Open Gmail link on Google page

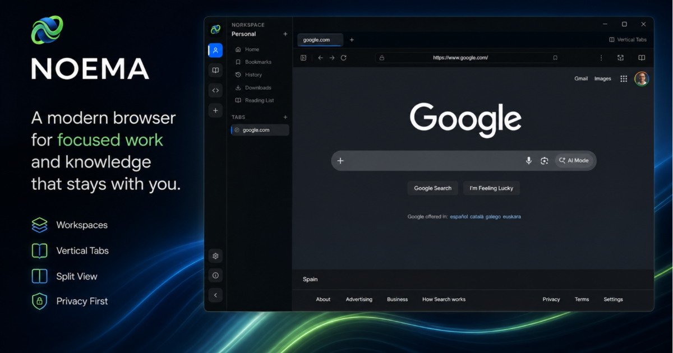click(x=581, y=78)
